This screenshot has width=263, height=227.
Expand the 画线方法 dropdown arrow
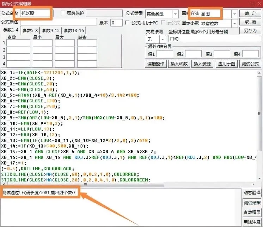tap(234, 14)
